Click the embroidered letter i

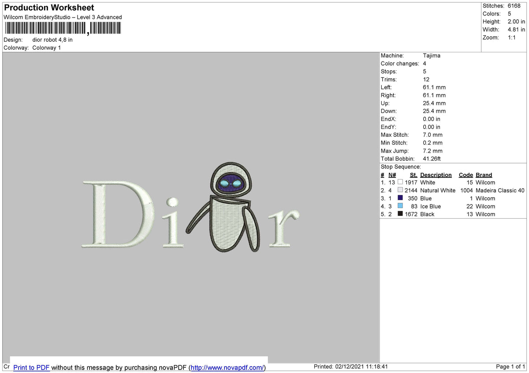pyautogui.click(x=172, y=222)
